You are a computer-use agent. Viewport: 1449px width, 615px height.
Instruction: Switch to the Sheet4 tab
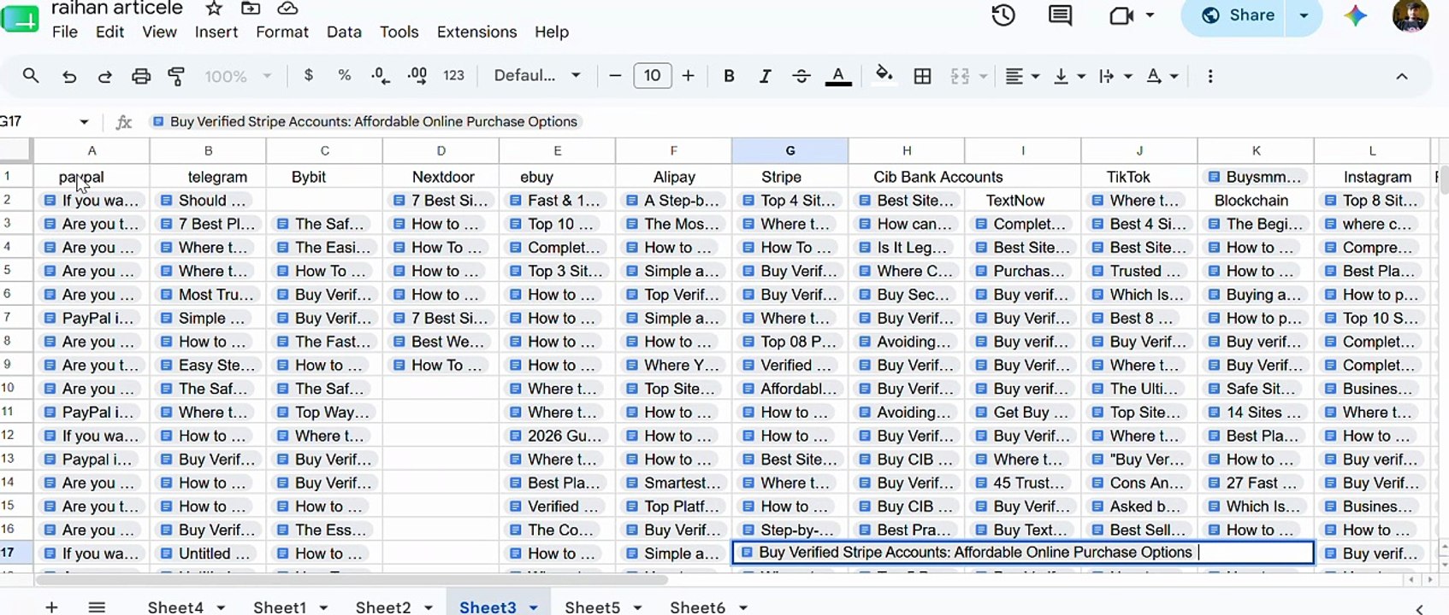pos(175,606)
